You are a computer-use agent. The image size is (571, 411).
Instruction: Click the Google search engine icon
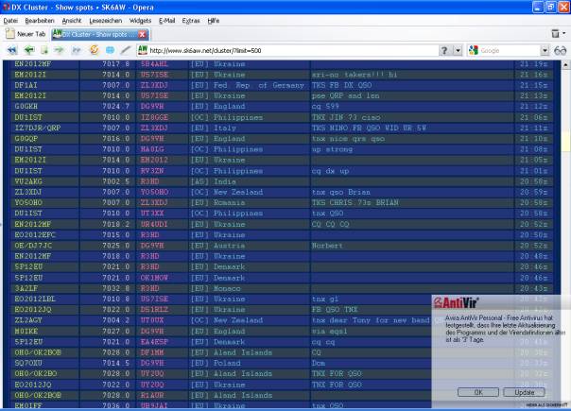click(474, 50)
